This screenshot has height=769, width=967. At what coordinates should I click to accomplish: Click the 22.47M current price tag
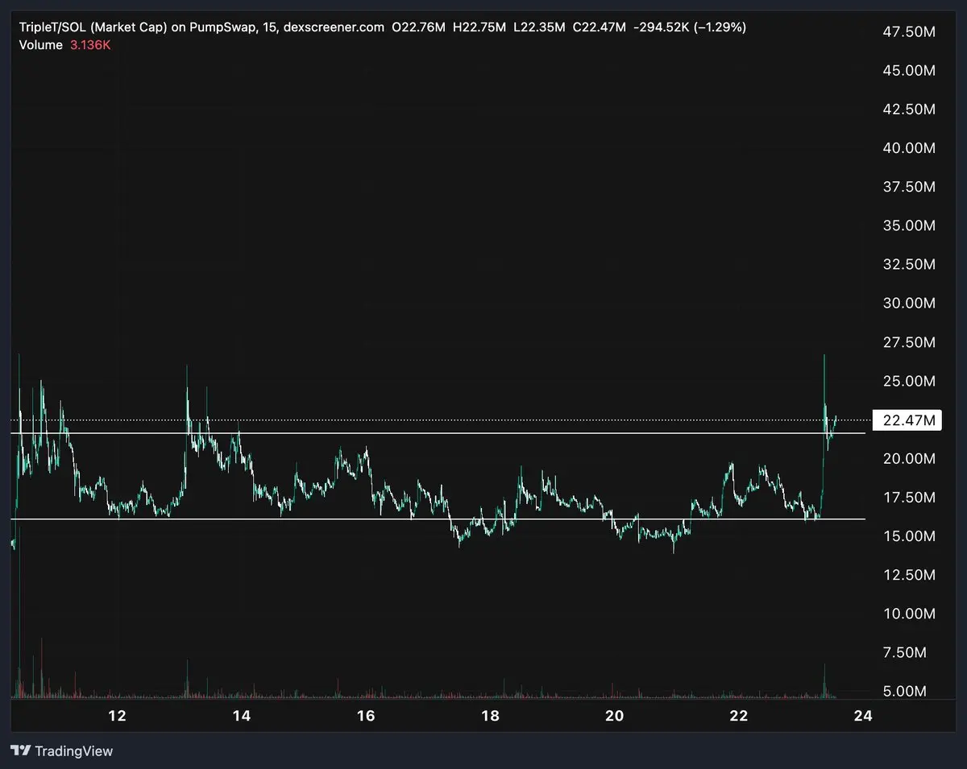point(908,420)
